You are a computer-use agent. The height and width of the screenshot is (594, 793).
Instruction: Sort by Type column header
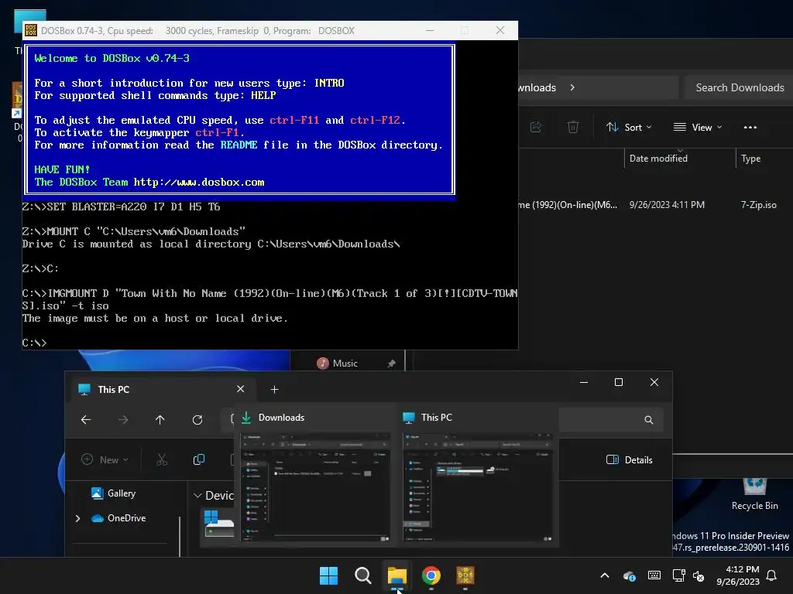pyautogui.click(x=750, y=159)
